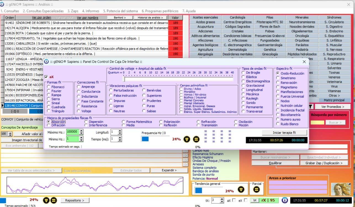Enable the eX checkbox in the bottom bar

click(246, 200)
